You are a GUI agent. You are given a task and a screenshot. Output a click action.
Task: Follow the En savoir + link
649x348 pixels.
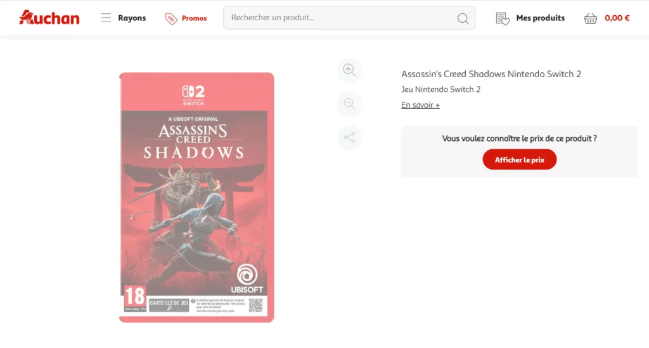point(420,105)
